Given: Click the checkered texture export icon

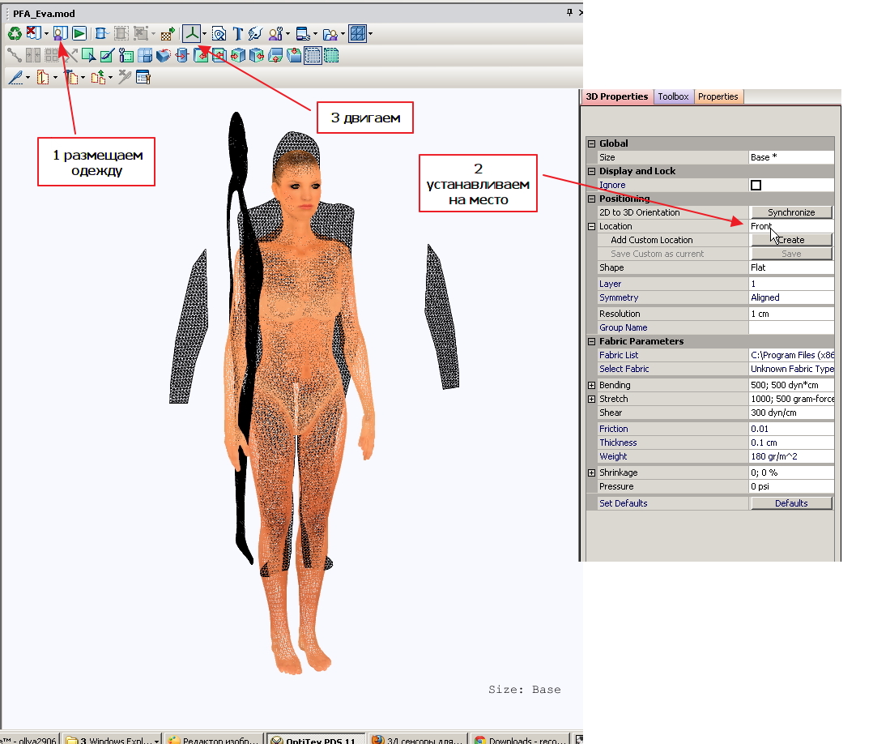Looking at the screenshot, I should point(168,34).
